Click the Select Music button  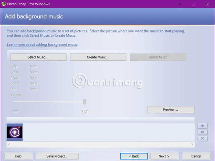[x=38, y=57]
